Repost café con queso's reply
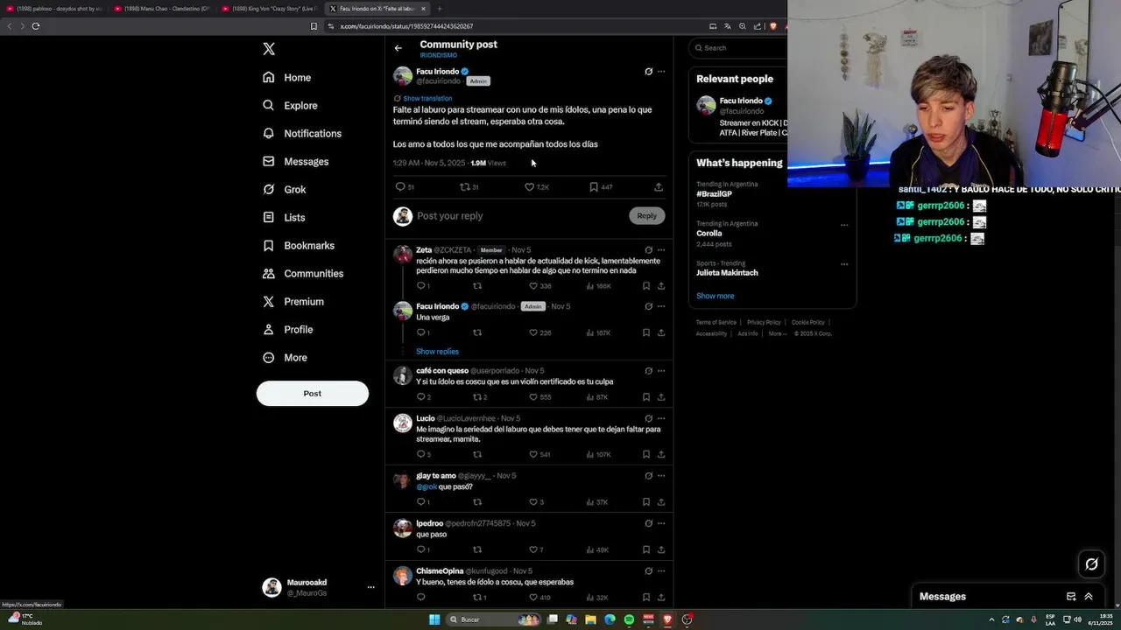The height and width of the screenshot is (630, 1121). pyautogui.click(x=477, y=397)
